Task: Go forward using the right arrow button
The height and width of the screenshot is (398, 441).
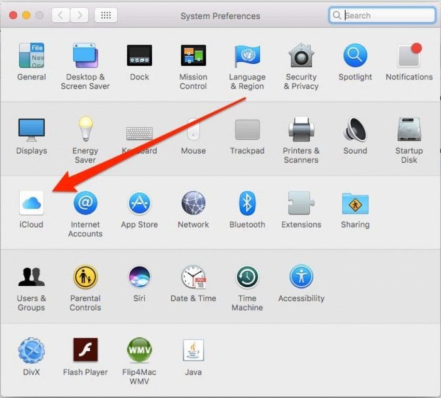Action: [79, 15]
